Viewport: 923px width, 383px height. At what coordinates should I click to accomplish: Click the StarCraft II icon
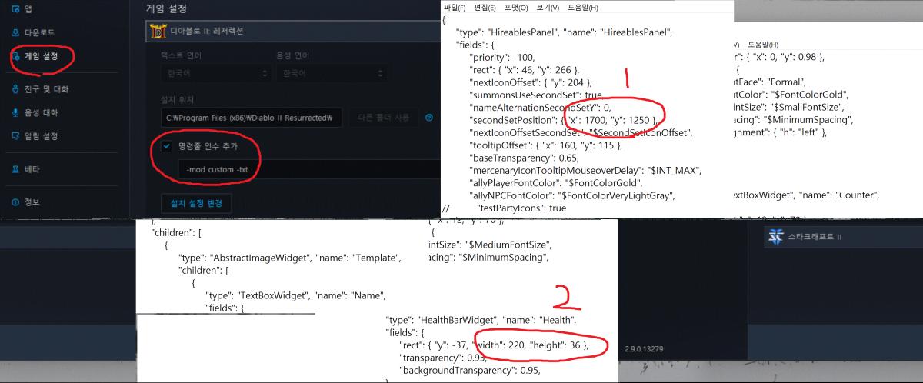(x=775, y=237)
